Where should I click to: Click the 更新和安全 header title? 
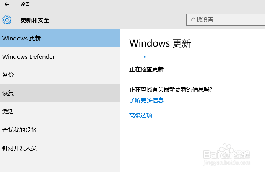(35, 20)
